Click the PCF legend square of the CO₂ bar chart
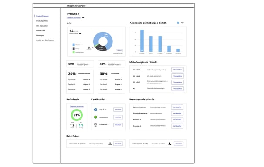The width and height of the screenshot is (264, 167). tap(178, 23)
